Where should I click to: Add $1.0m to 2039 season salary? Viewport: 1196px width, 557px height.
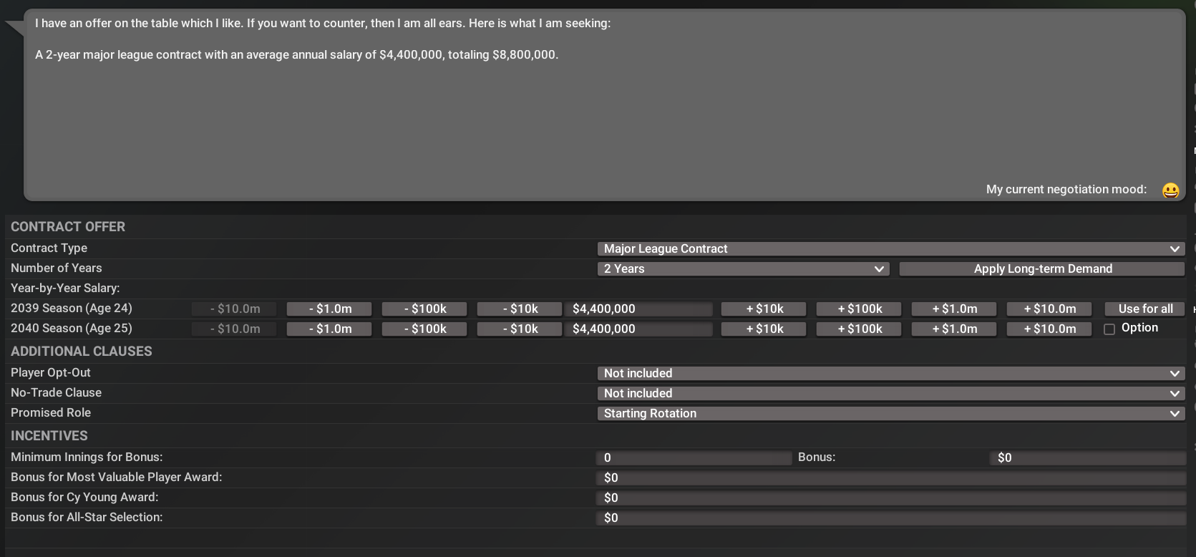click(x=954, y=309)
